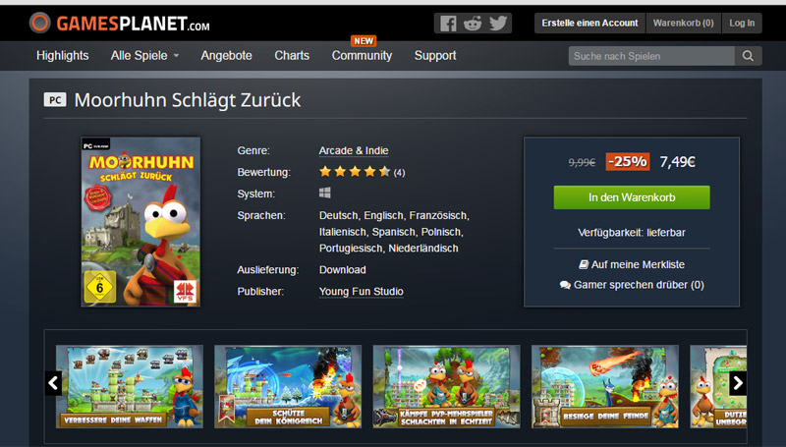Open the Twitter social icon

pyautogui.click(x=498, y=23)
